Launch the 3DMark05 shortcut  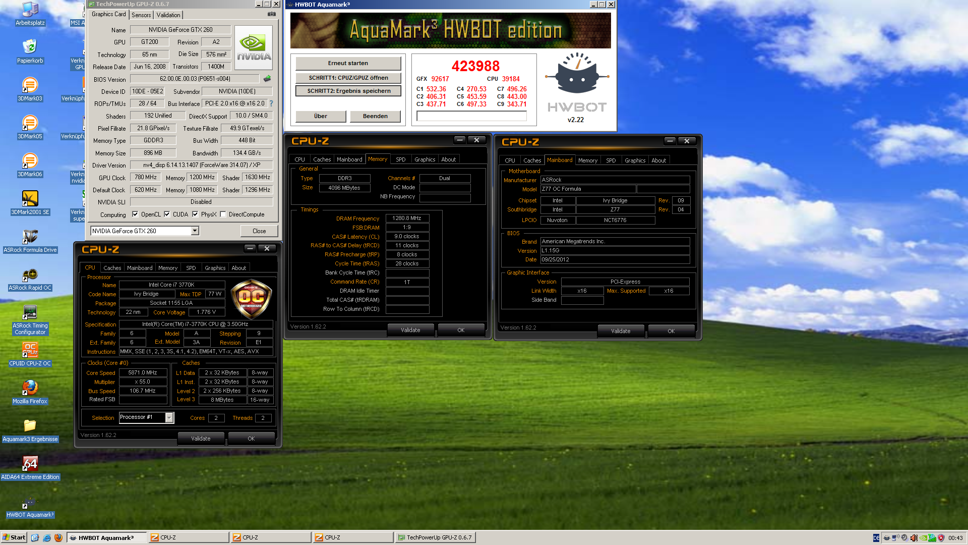point(30,127)
